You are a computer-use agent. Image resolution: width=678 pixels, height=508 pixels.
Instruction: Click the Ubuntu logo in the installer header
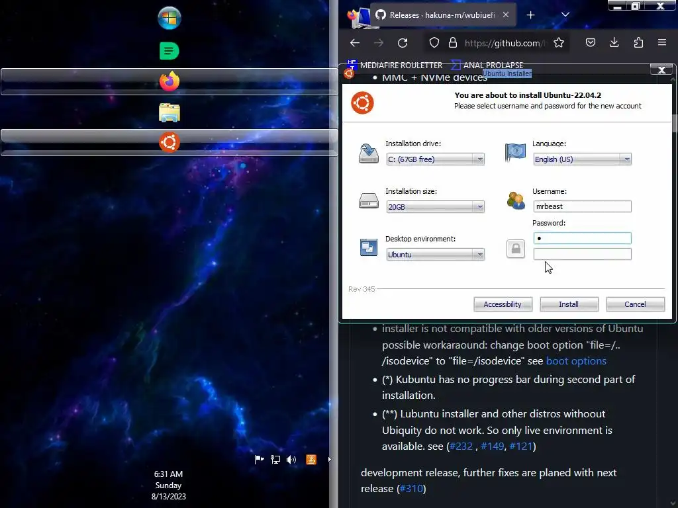tap(362, 103)
